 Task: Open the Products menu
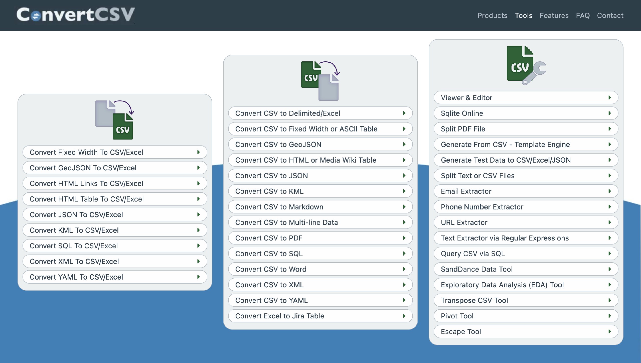pos(492,16)
